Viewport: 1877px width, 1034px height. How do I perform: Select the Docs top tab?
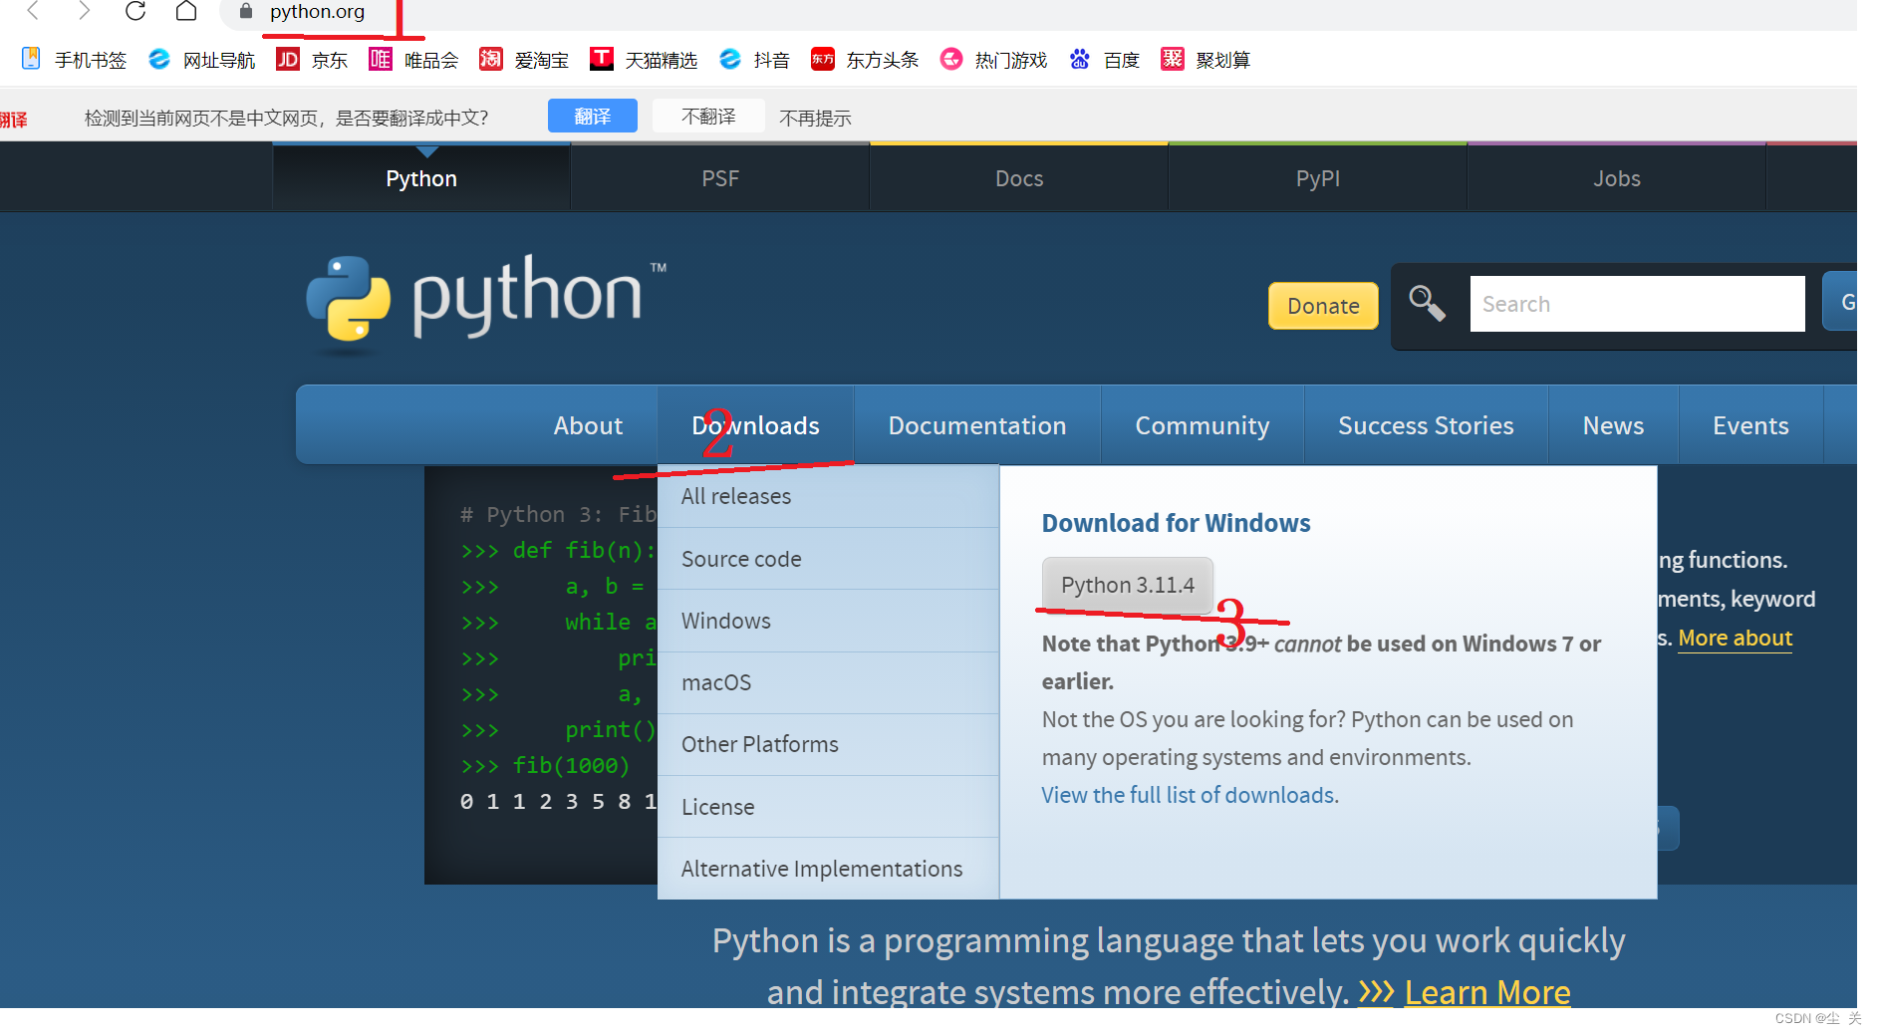[x=1019, y=178]
